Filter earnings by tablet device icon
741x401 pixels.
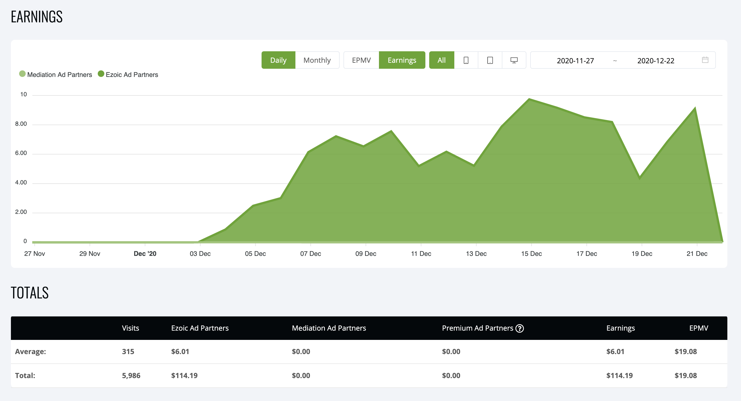tap(490, 60)
